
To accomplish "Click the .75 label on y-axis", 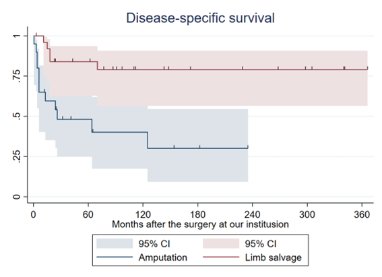I will tap(16, 76).
